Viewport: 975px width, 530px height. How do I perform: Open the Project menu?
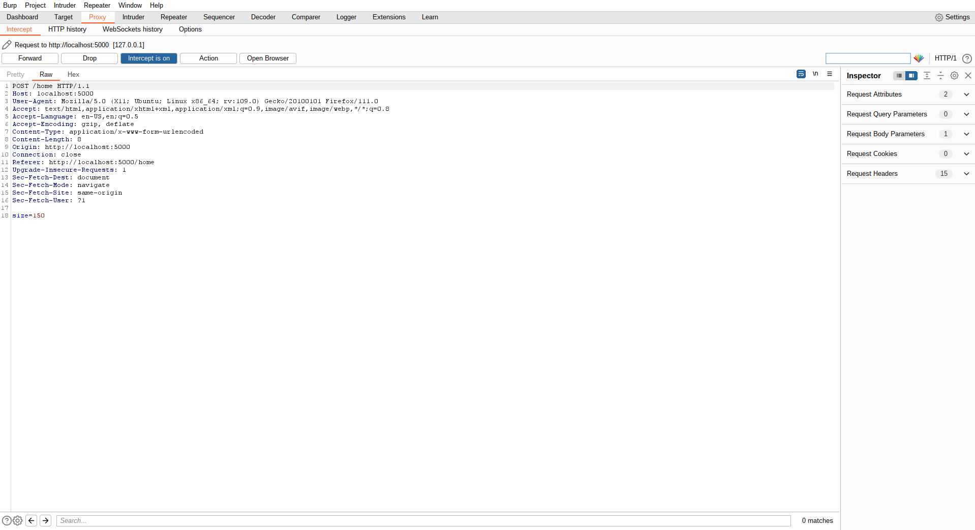(36, 6)
